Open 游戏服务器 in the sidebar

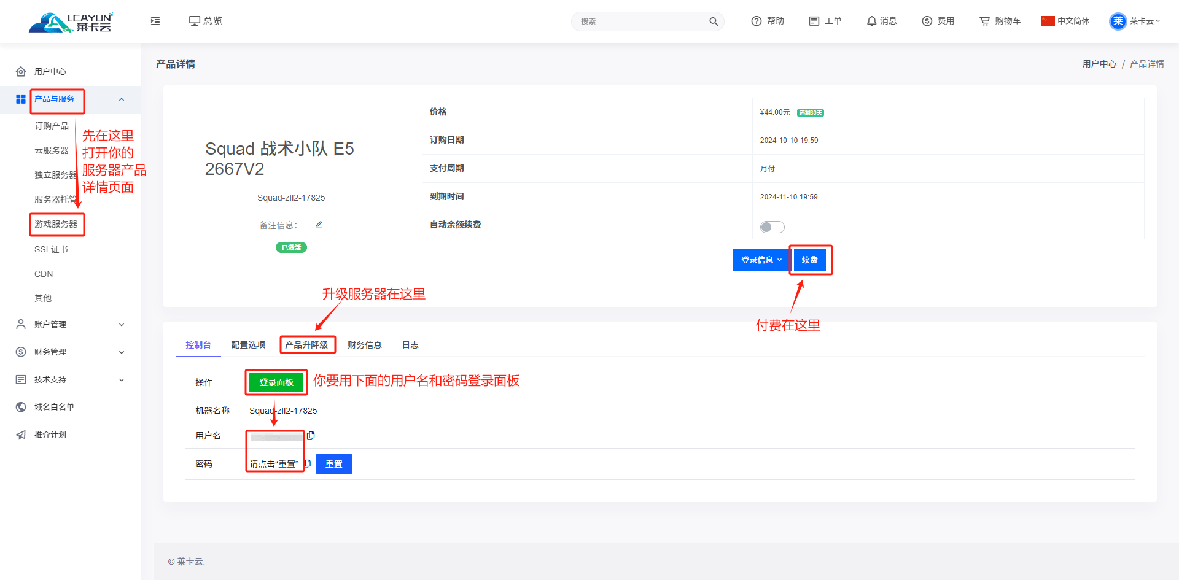tap(56, 224)
